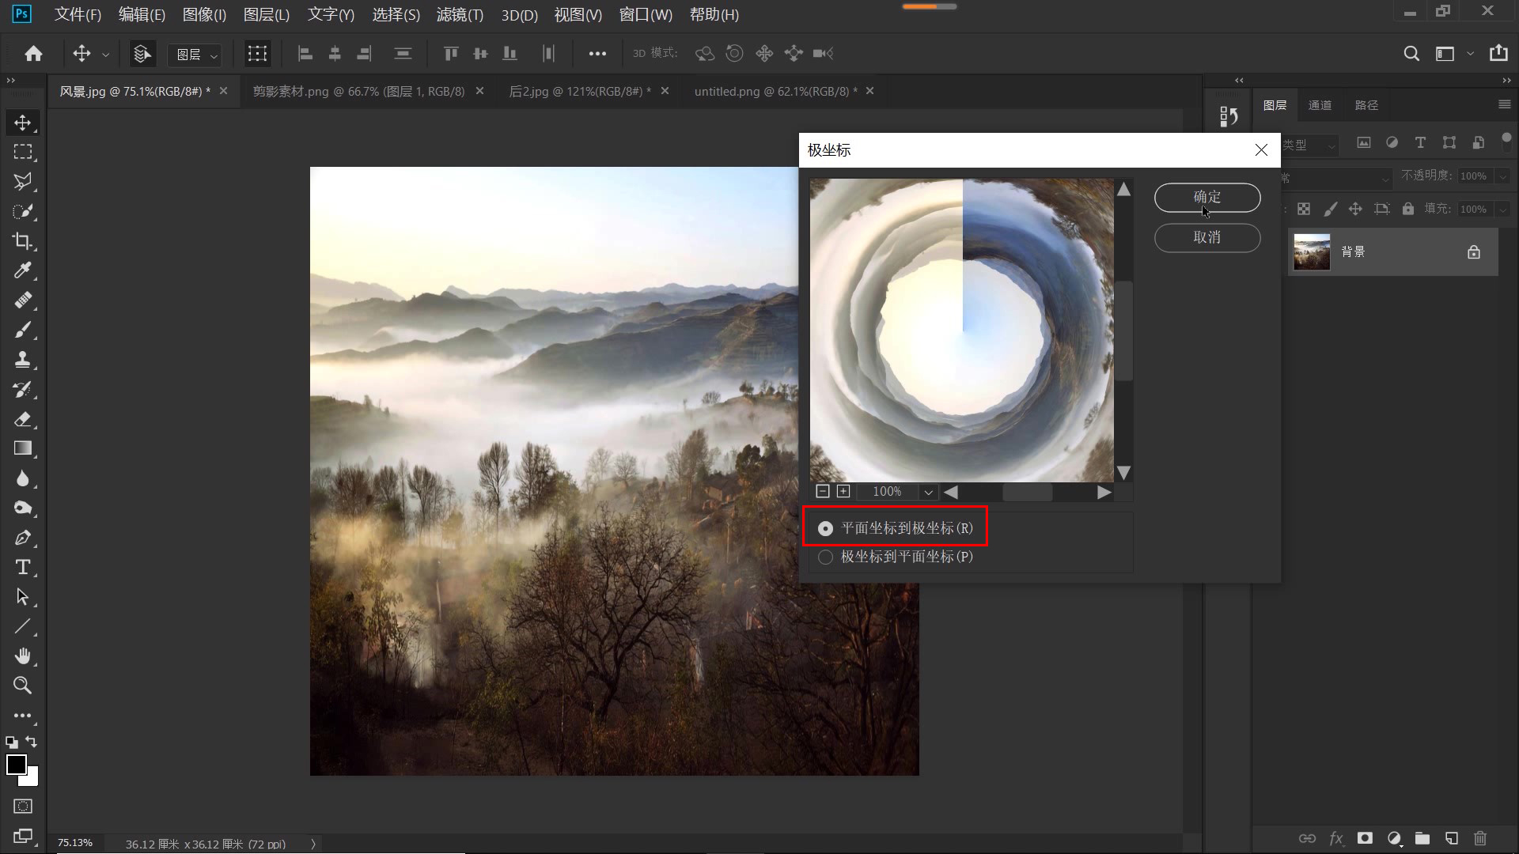
Task: Click the Gradient tool icon
Action: pos(22,448)
